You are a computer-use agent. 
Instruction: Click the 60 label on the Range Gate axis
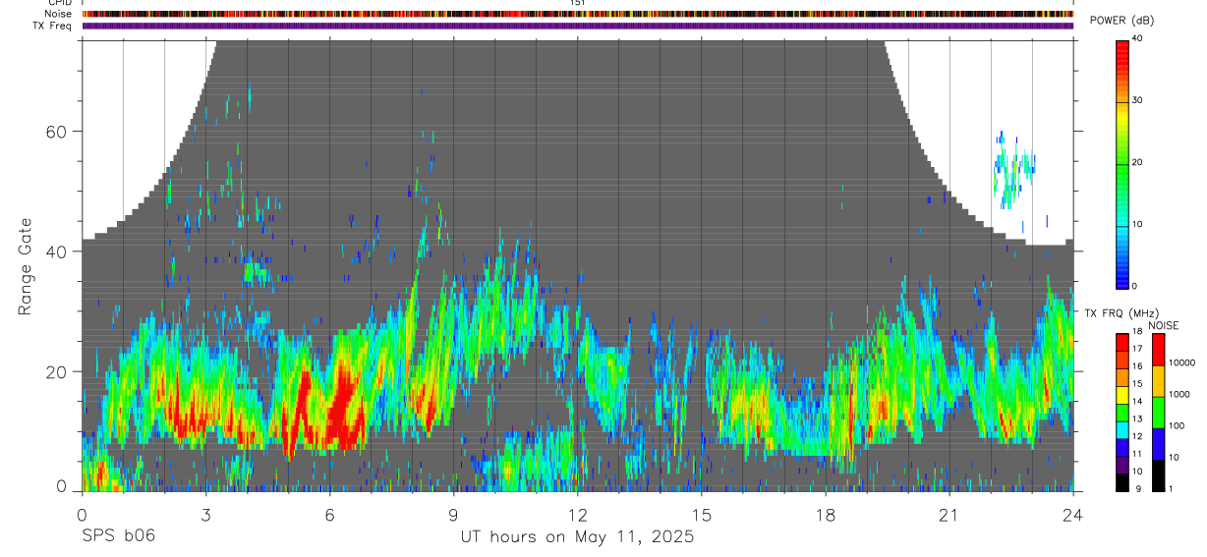click(x=62, y=131)
